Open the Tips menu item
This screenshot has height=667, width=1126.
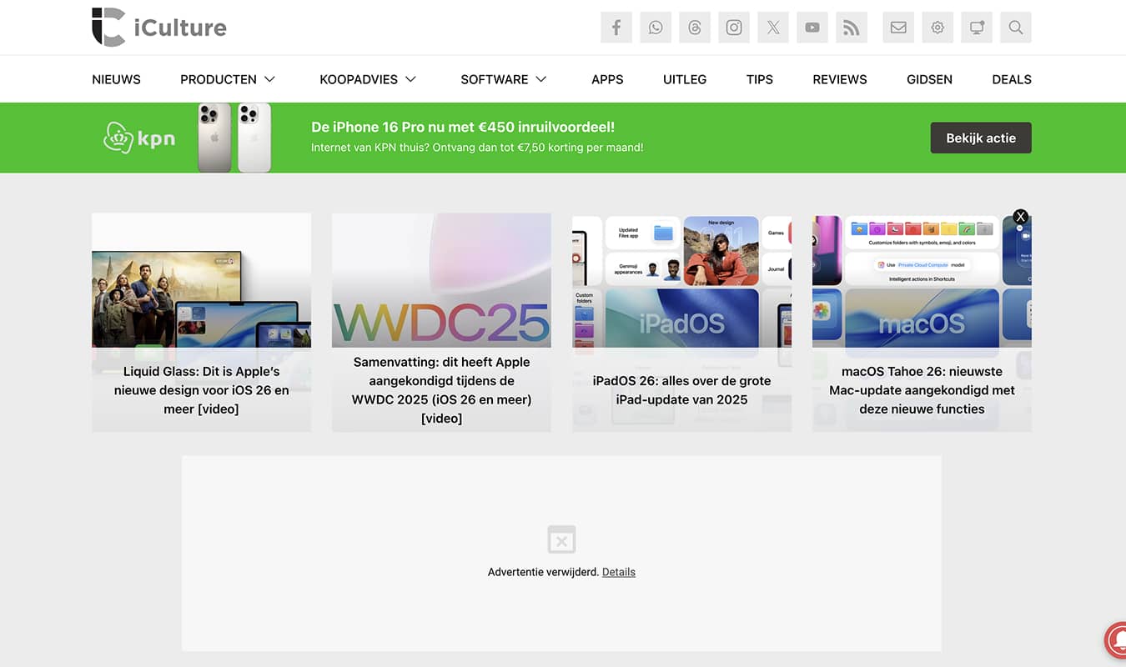tap(760, 79)
